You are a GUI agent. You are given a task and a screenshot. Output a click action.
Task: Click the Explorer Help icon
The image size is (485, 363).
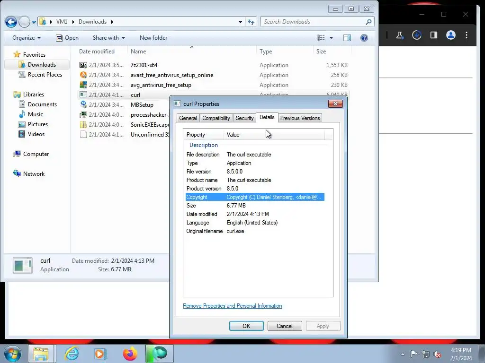point(364,38)
